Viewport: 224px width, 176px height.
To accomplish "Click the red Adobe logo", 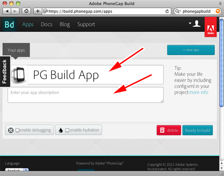I will point(211,27).
